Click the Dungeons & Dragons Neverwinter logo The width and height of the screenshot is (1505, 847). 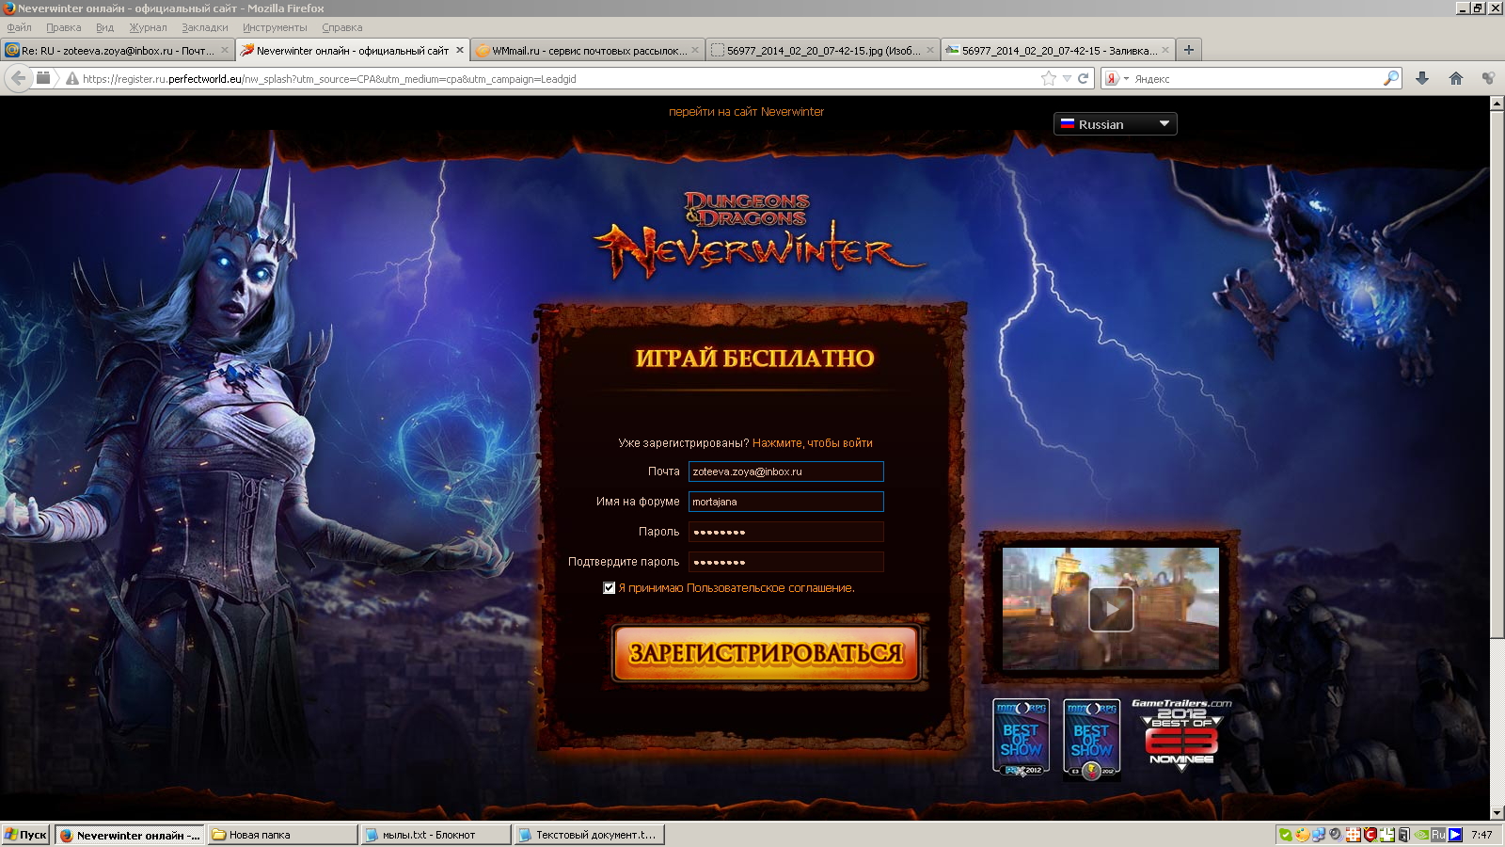tap(758, 235)
